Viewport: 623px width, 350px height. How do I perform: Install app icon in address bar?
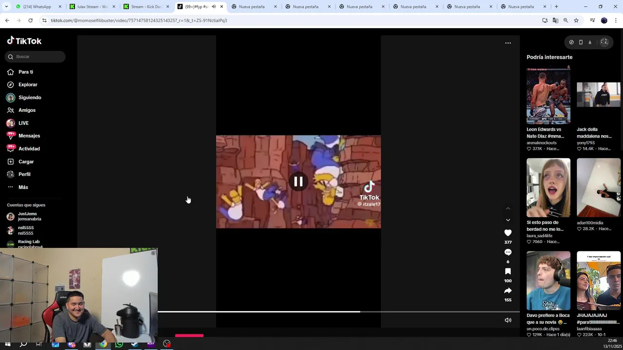click(x=545, y=20)
